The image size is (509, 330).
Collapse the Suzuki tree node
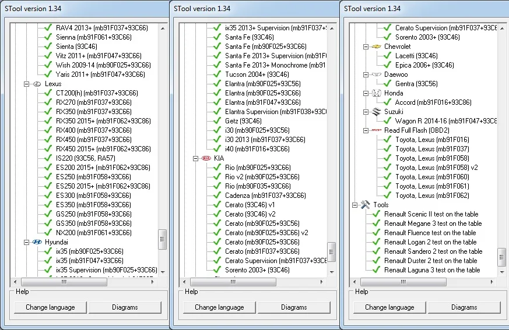(x=366, y=112)
